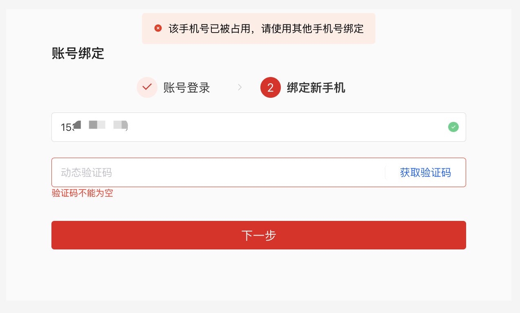Click the chevron arrow between the steps
This screenshot has height=313, width=520.
tap(240, 87)
